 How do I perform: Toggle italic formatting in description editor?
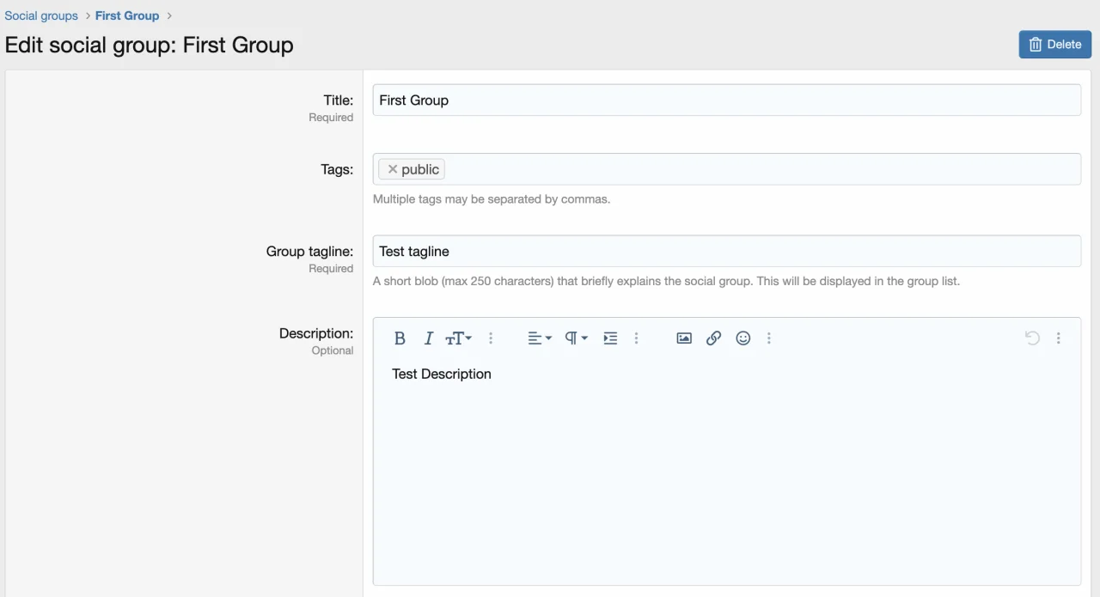428,338
